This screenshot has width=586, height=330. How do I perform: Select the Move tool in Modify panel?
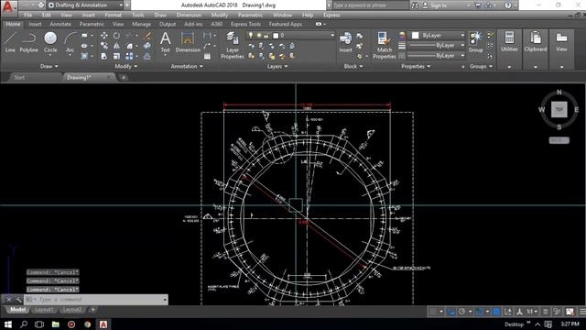103,36
